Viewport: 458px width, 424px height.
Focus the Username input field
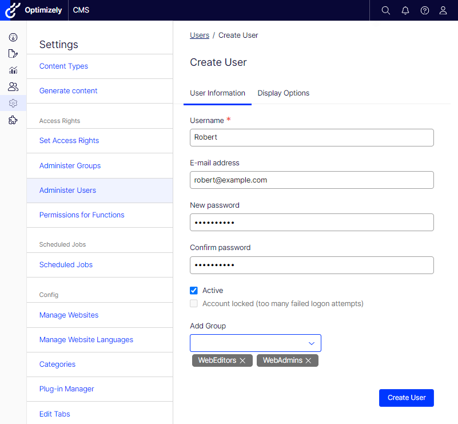312,138
